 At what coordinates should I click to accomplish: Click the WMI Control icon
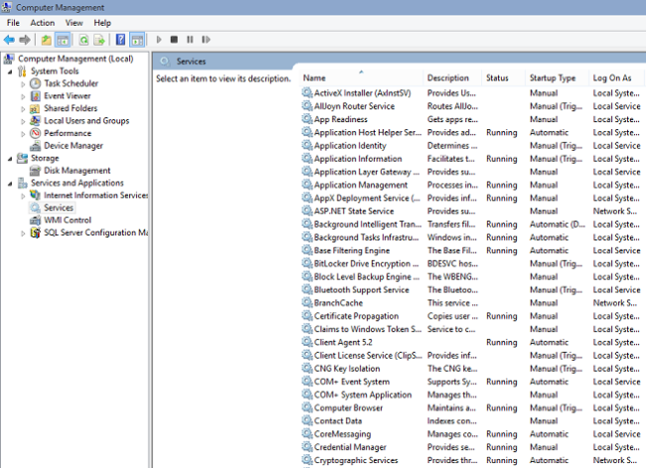(36, 220)
